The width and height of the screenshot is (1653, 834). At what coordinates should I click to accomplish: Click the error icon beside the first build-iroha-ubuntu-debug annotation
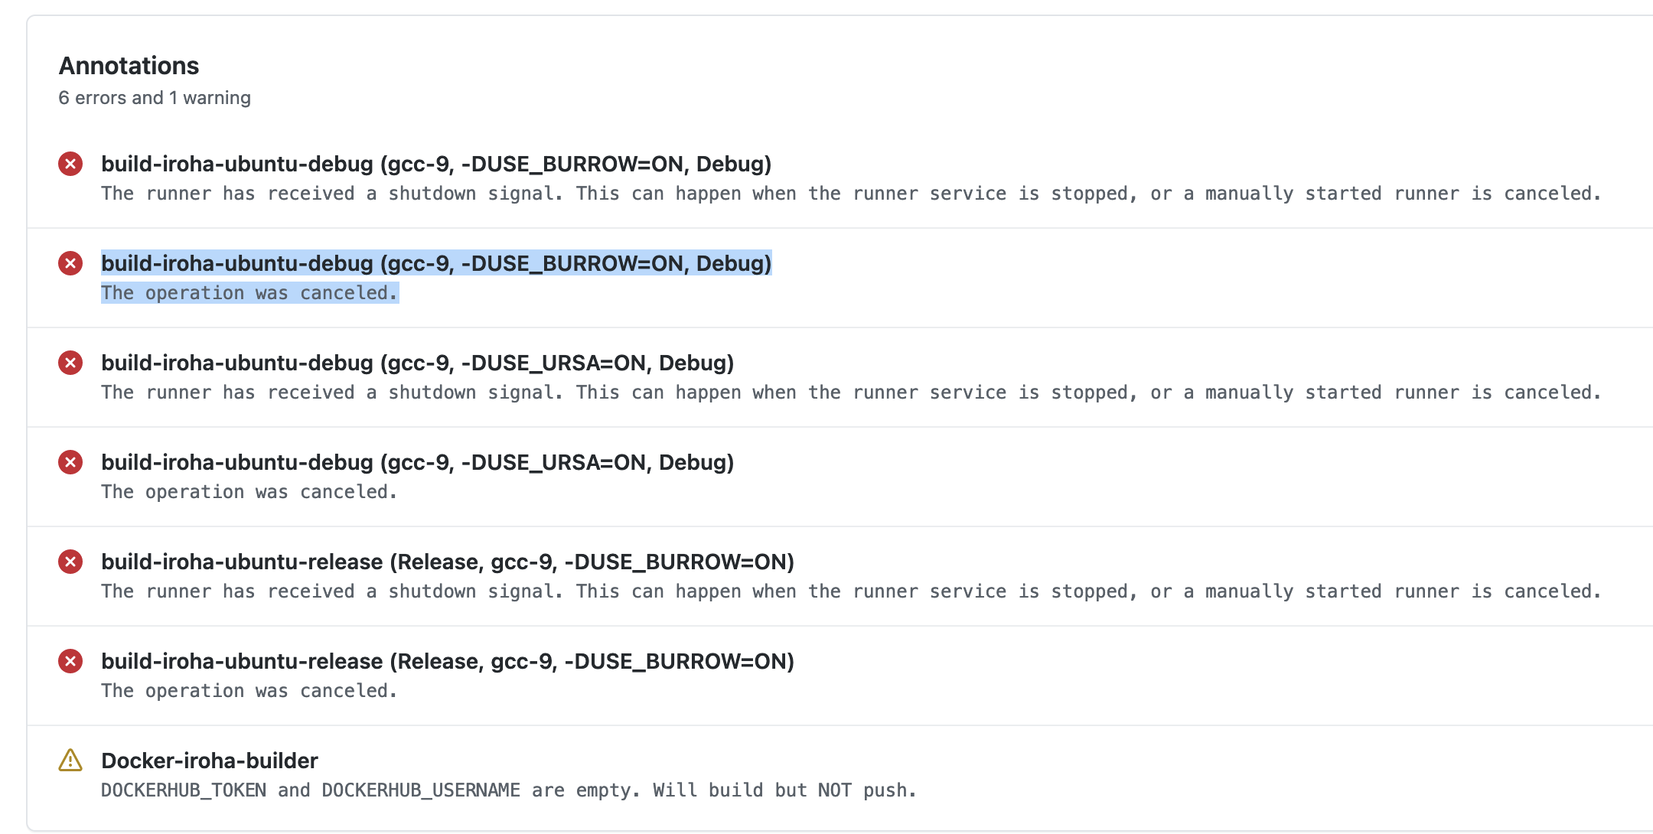(x=71, y=165)
